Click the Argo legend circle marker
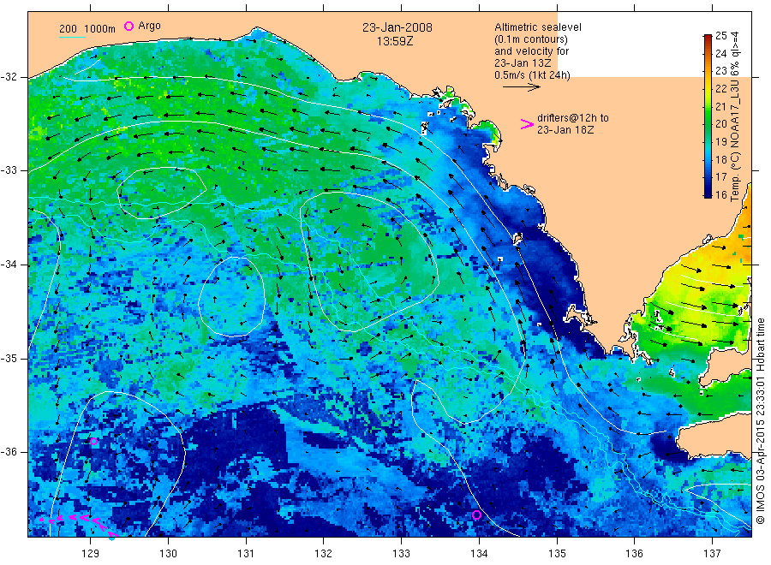The height and width of the screenshot is (565, 771). (x=128, y=26)
